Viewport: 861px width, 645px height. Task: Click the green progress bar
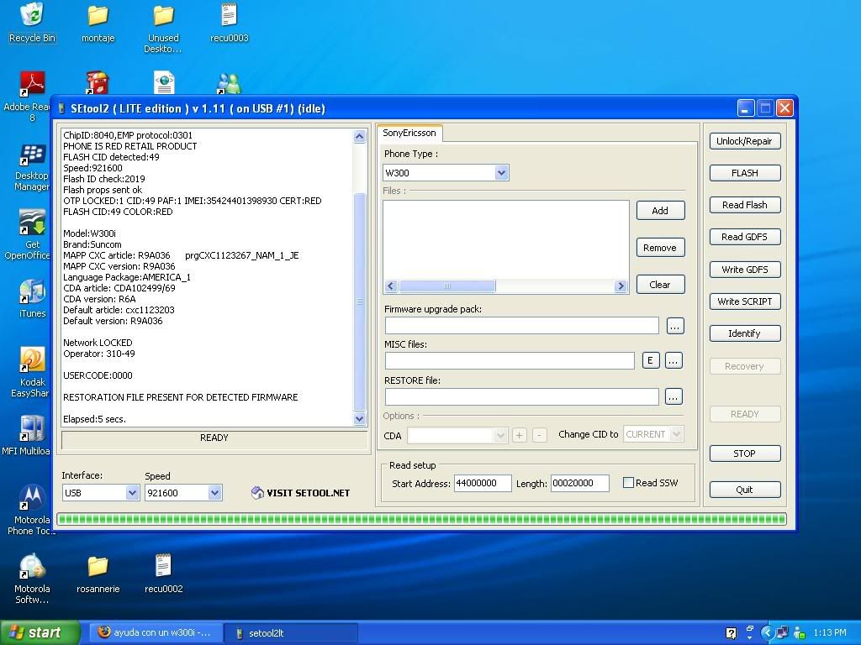tap(422, 519)
